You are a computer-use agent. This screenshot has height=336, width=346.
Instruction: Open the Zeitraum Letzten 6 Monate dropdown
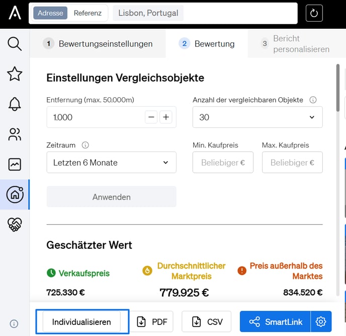(111, 163)
